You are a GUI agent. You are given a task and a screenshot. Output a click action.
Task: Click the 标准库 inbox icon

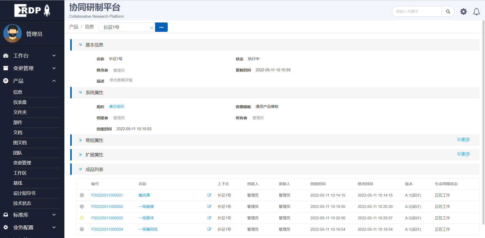(6, 215)
